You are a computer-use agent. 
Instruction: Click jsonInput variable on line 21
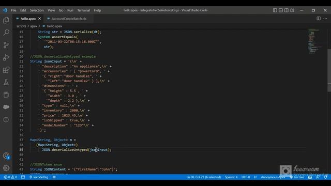(53, 61)
